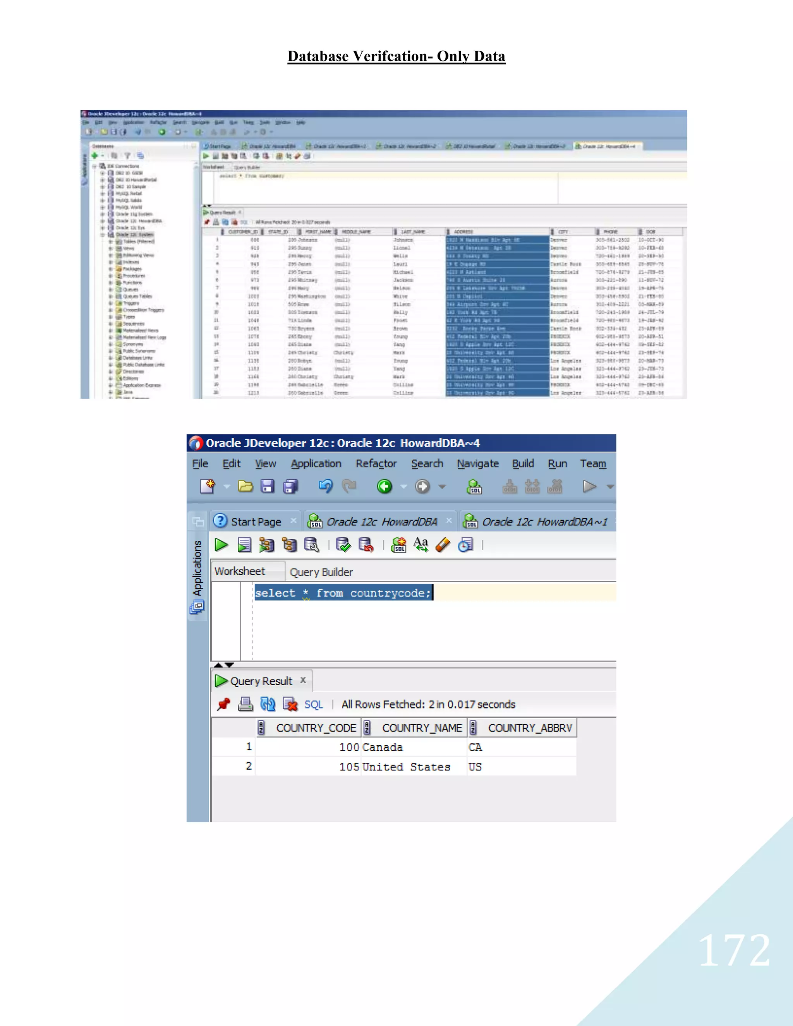Click the eraser Clear icon
Viewport: 793px width, 1026px height.
pos(443,545)
